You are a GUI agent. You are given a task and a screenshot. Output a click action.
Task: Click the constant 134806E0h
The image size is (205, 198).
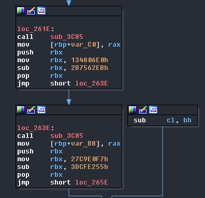coord(90,60)
